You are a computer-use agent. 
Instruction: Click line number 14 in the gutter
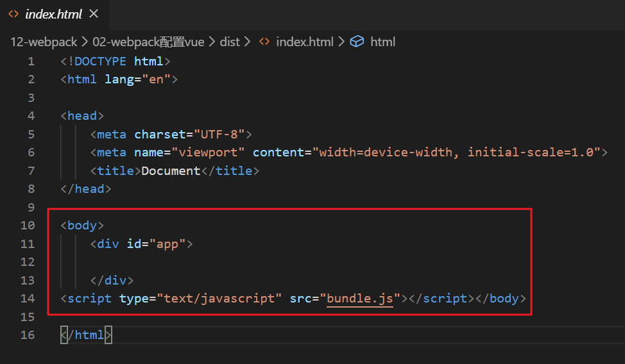click(x=28, y=298)
